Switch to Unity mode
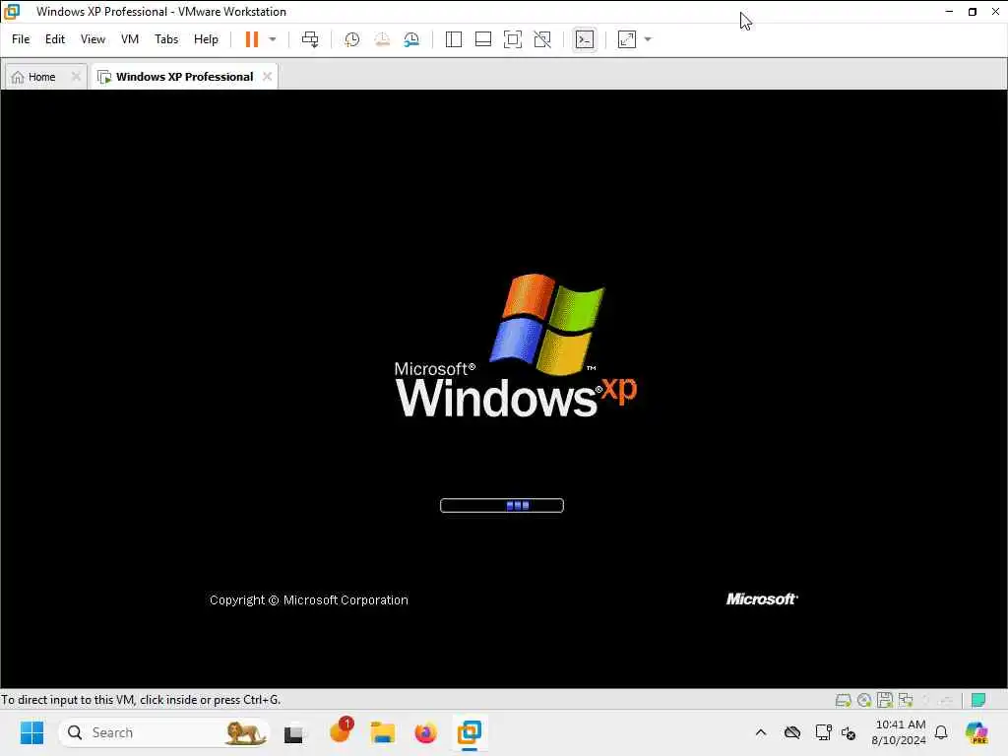Screen dimensions: 1008x756 tap(542, 39)
